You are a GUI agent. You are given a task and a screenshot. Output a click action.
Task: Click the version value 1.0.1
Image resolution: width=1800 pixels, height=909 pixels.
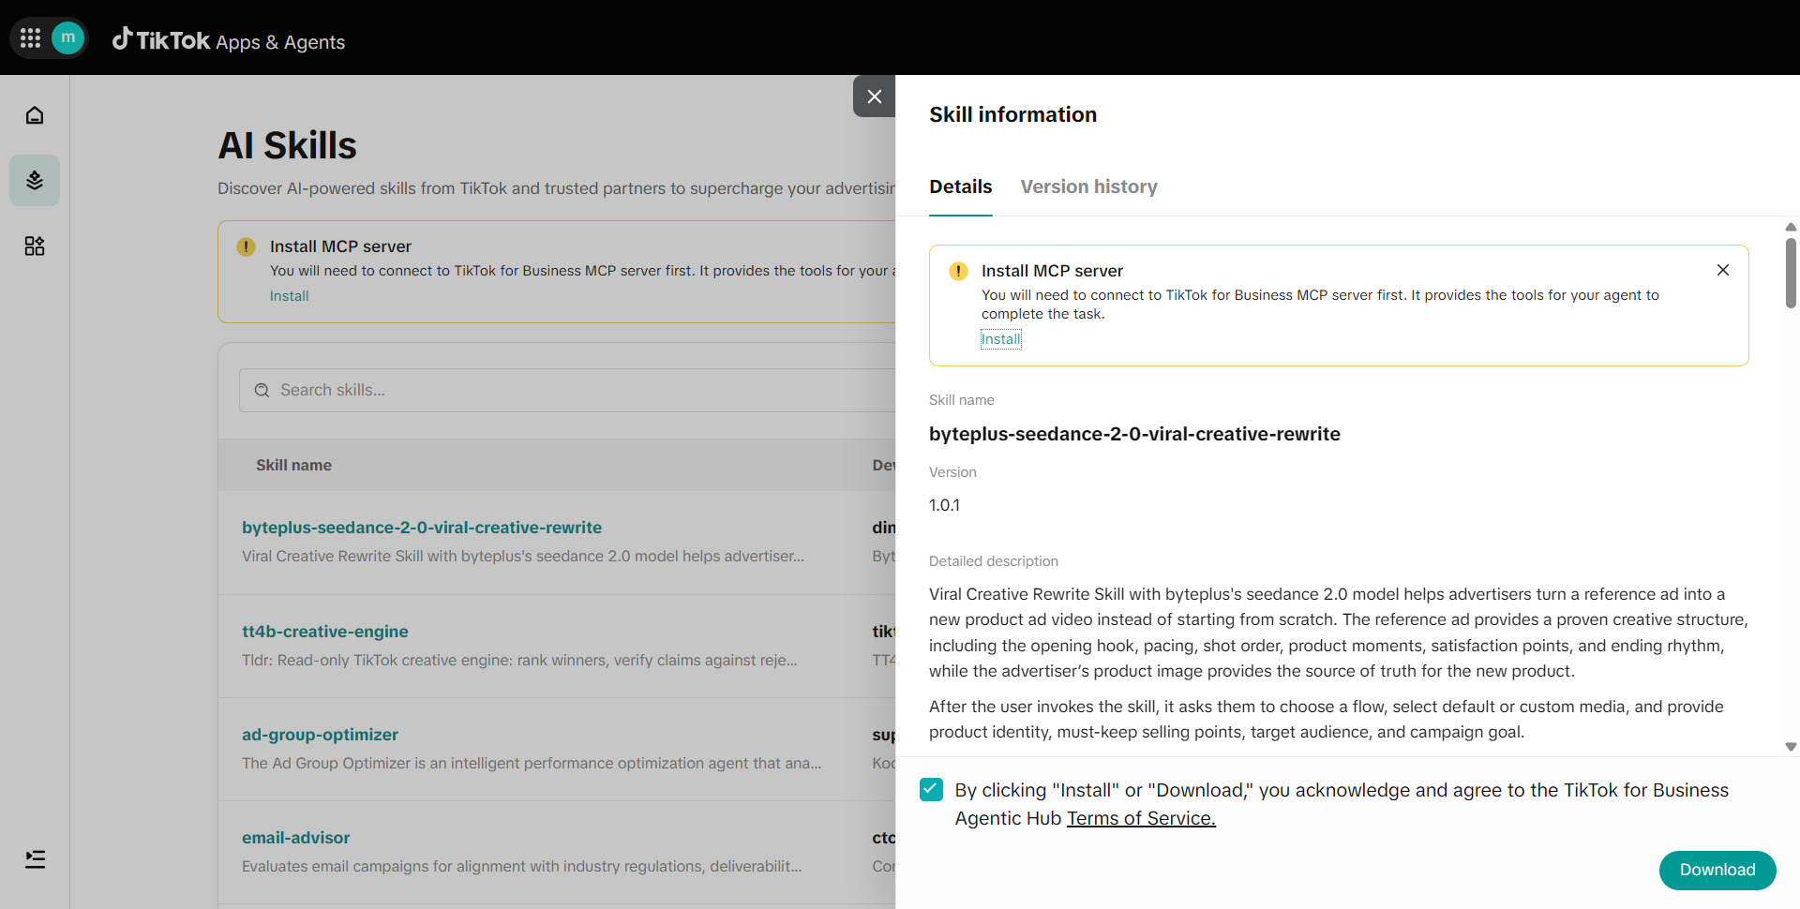944,505
